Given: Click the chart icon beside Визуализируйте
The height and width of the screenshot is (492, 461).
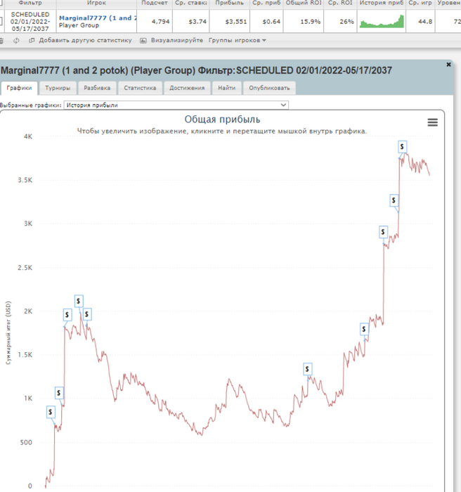Looking at the screenshot, I should point(143,41).
